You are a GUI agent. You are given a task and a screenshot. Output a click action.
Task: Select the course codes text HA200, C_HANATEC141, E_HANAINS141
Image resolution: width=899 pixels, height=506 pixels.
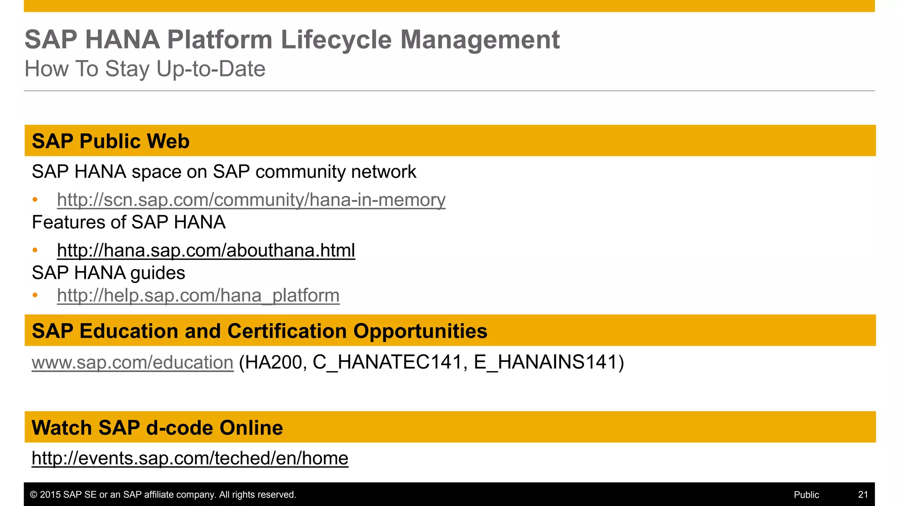(x=431, y=363)
